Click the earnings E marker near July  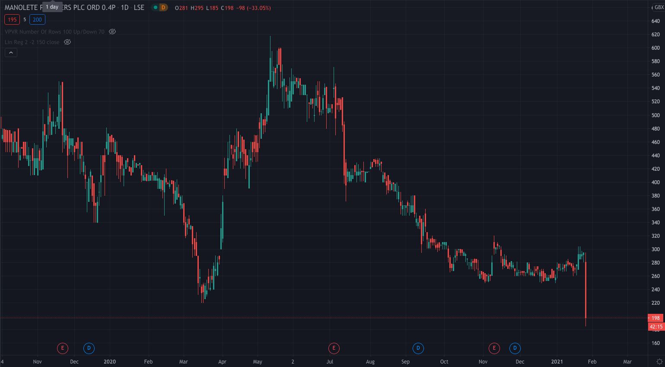point(334,348)
